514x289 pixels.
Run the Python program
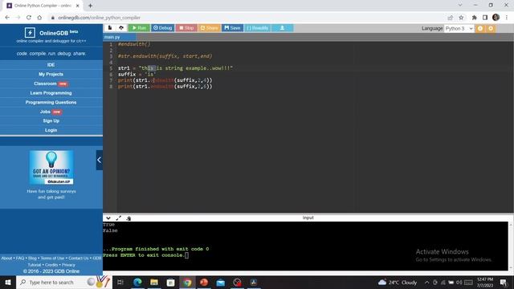139,28
